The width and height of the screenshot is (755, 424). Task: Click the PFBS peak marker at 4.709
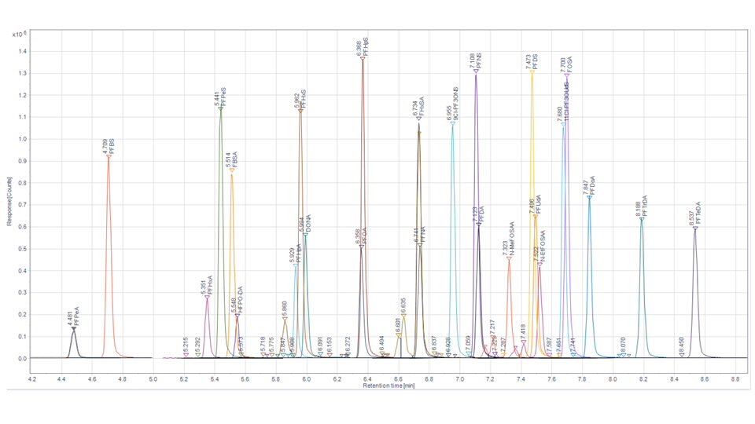109,156
